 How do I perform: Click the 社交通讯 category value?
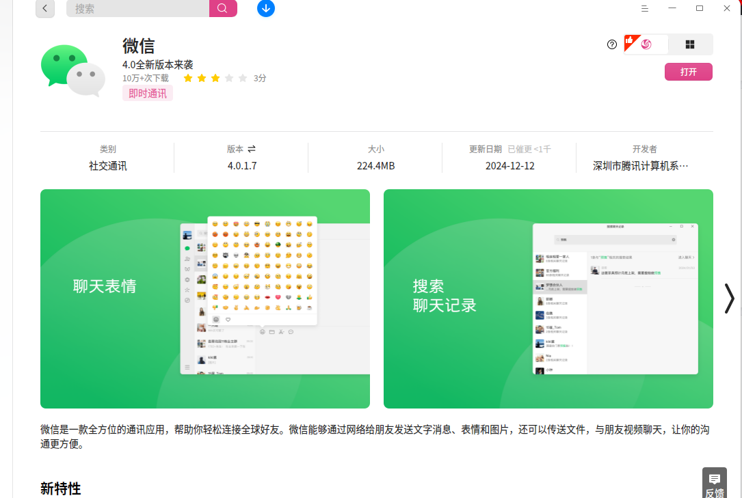tap(108, 166)
